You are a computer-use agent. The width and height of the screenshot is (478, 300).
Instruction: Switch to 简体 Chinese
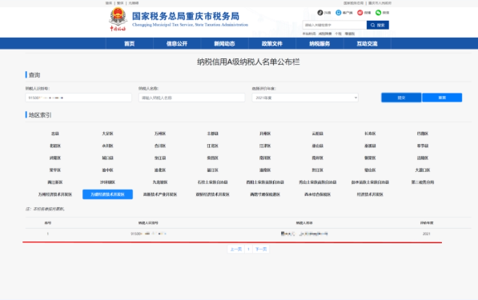109,3
